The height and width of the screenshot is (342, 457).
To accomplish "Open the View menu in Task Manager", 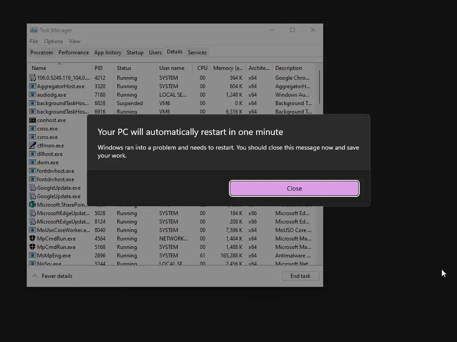I will click(x=75, y=41).
